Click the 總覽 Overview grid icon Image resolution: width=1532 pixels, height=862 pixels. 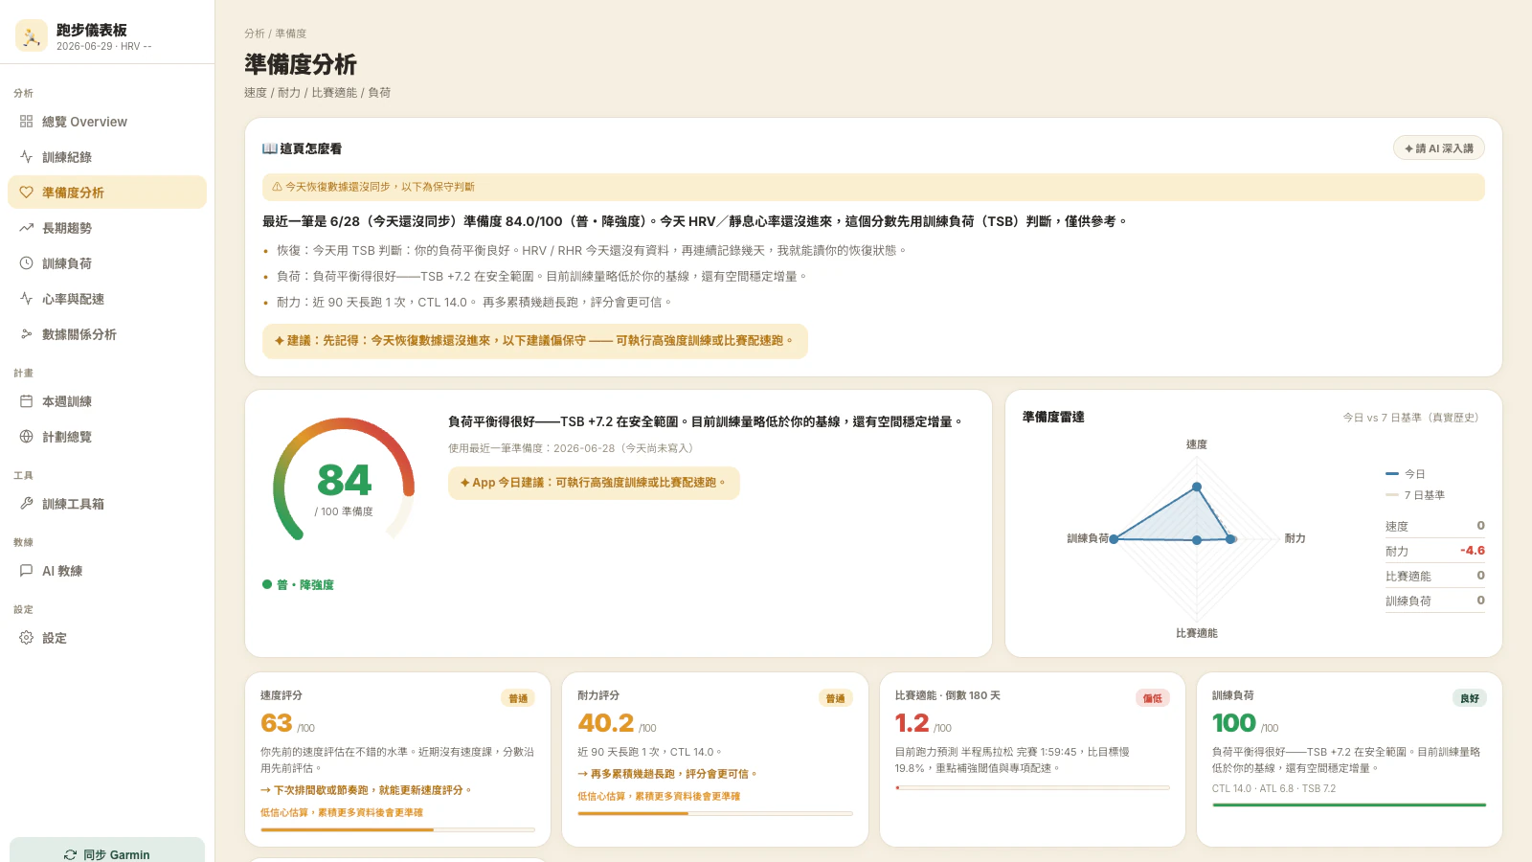pyautogui.click(x=26, y=122)
